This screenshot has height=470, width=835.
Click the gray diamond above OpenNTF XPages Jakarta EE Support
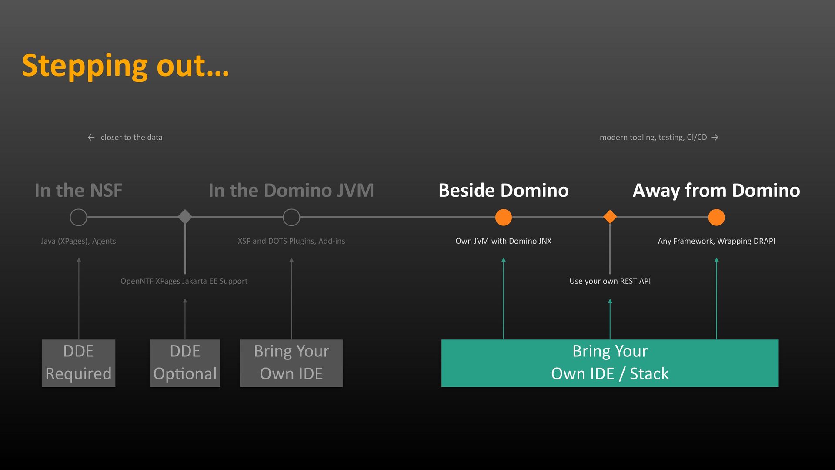185,216
